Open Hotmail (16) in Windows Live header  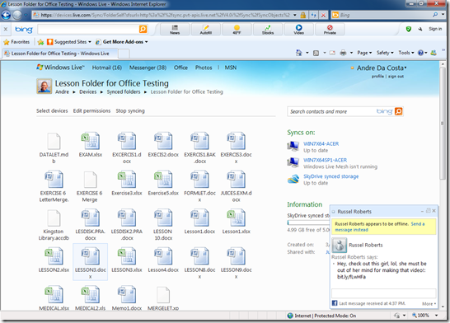tap(107, 68)
